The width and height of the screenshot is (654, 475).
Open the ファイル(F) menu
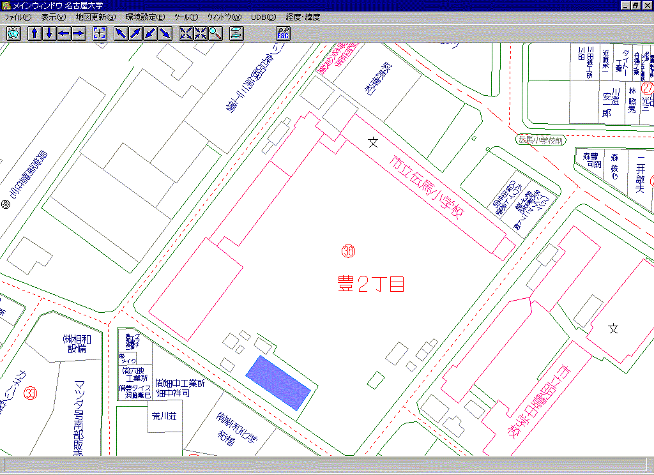click(18, 17)
